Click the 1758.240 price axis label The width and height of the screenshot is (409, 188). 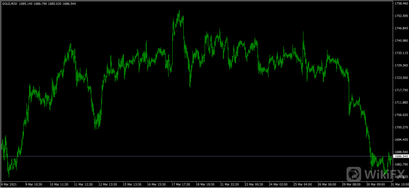click(x=401, y=3)
